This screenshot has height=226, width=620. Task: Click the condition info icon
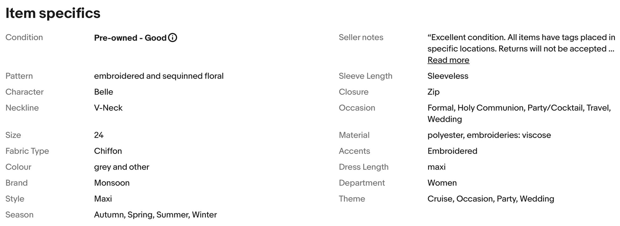172,38
